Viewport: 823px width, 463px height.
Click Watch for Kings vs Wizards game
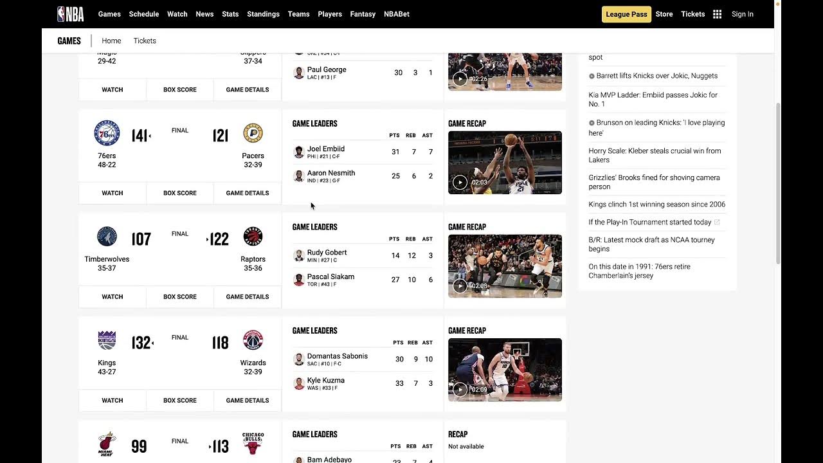pyautogui.click(x=113, y=400)
